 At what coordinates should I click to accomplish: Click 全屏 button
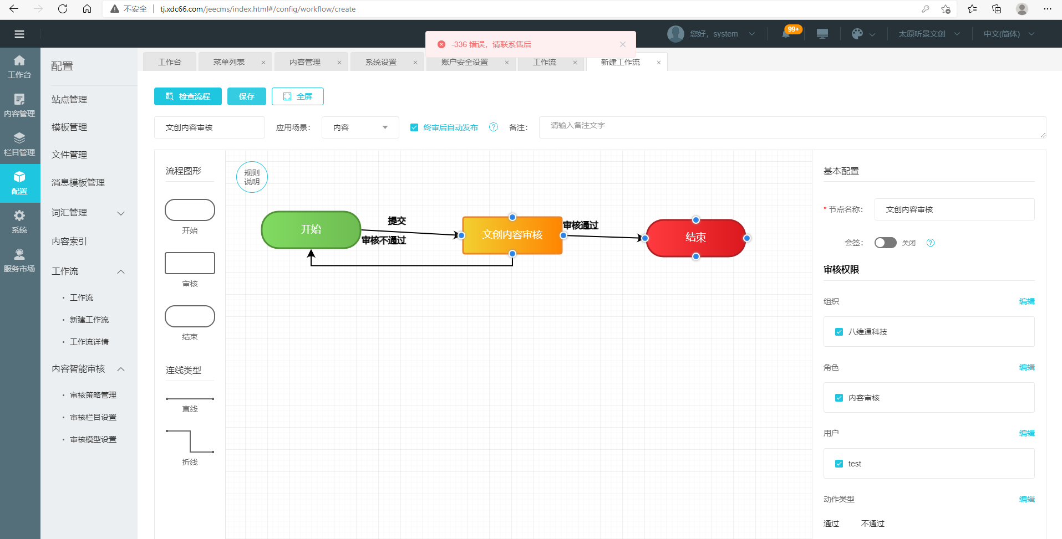298,96
